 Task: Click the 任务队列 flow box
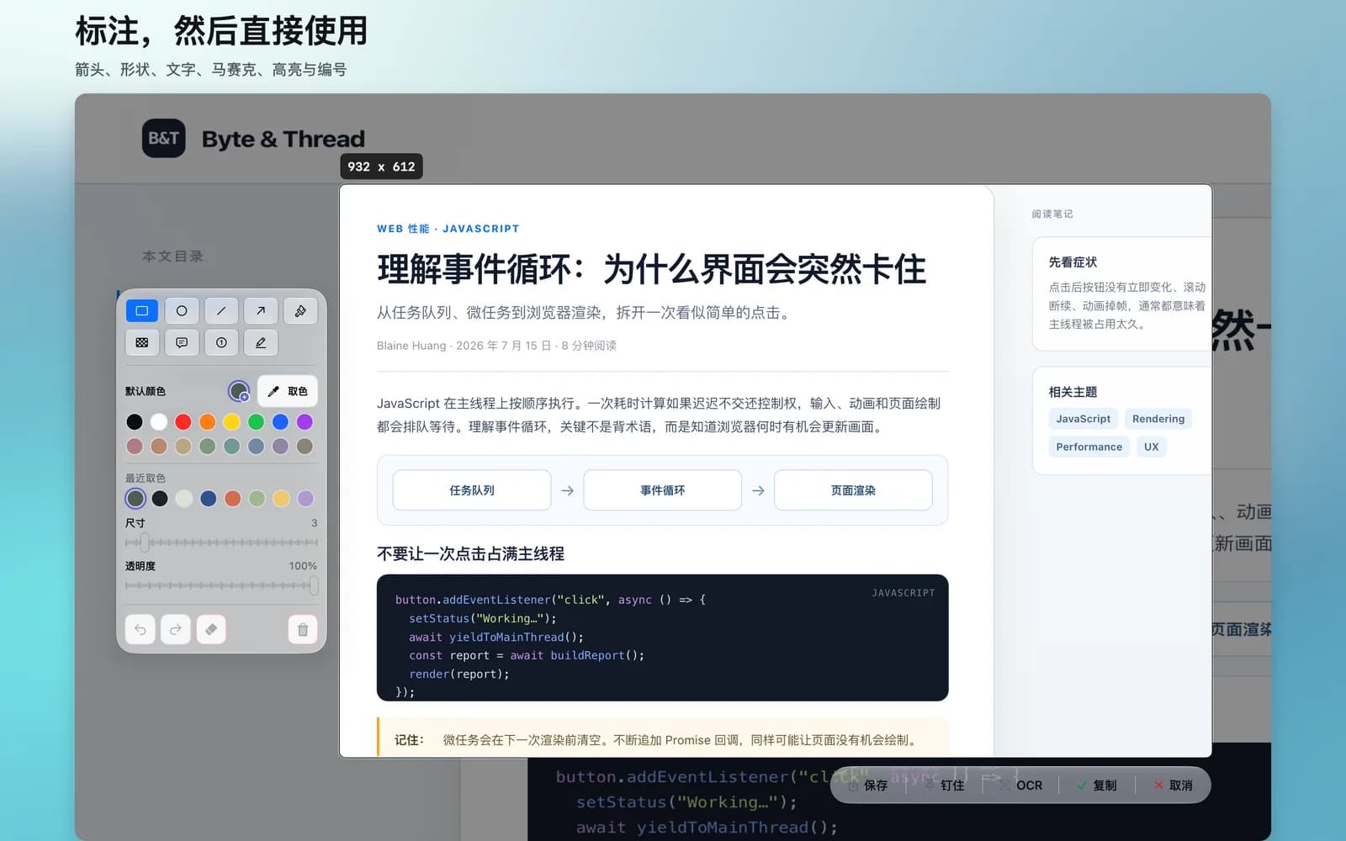472,490
